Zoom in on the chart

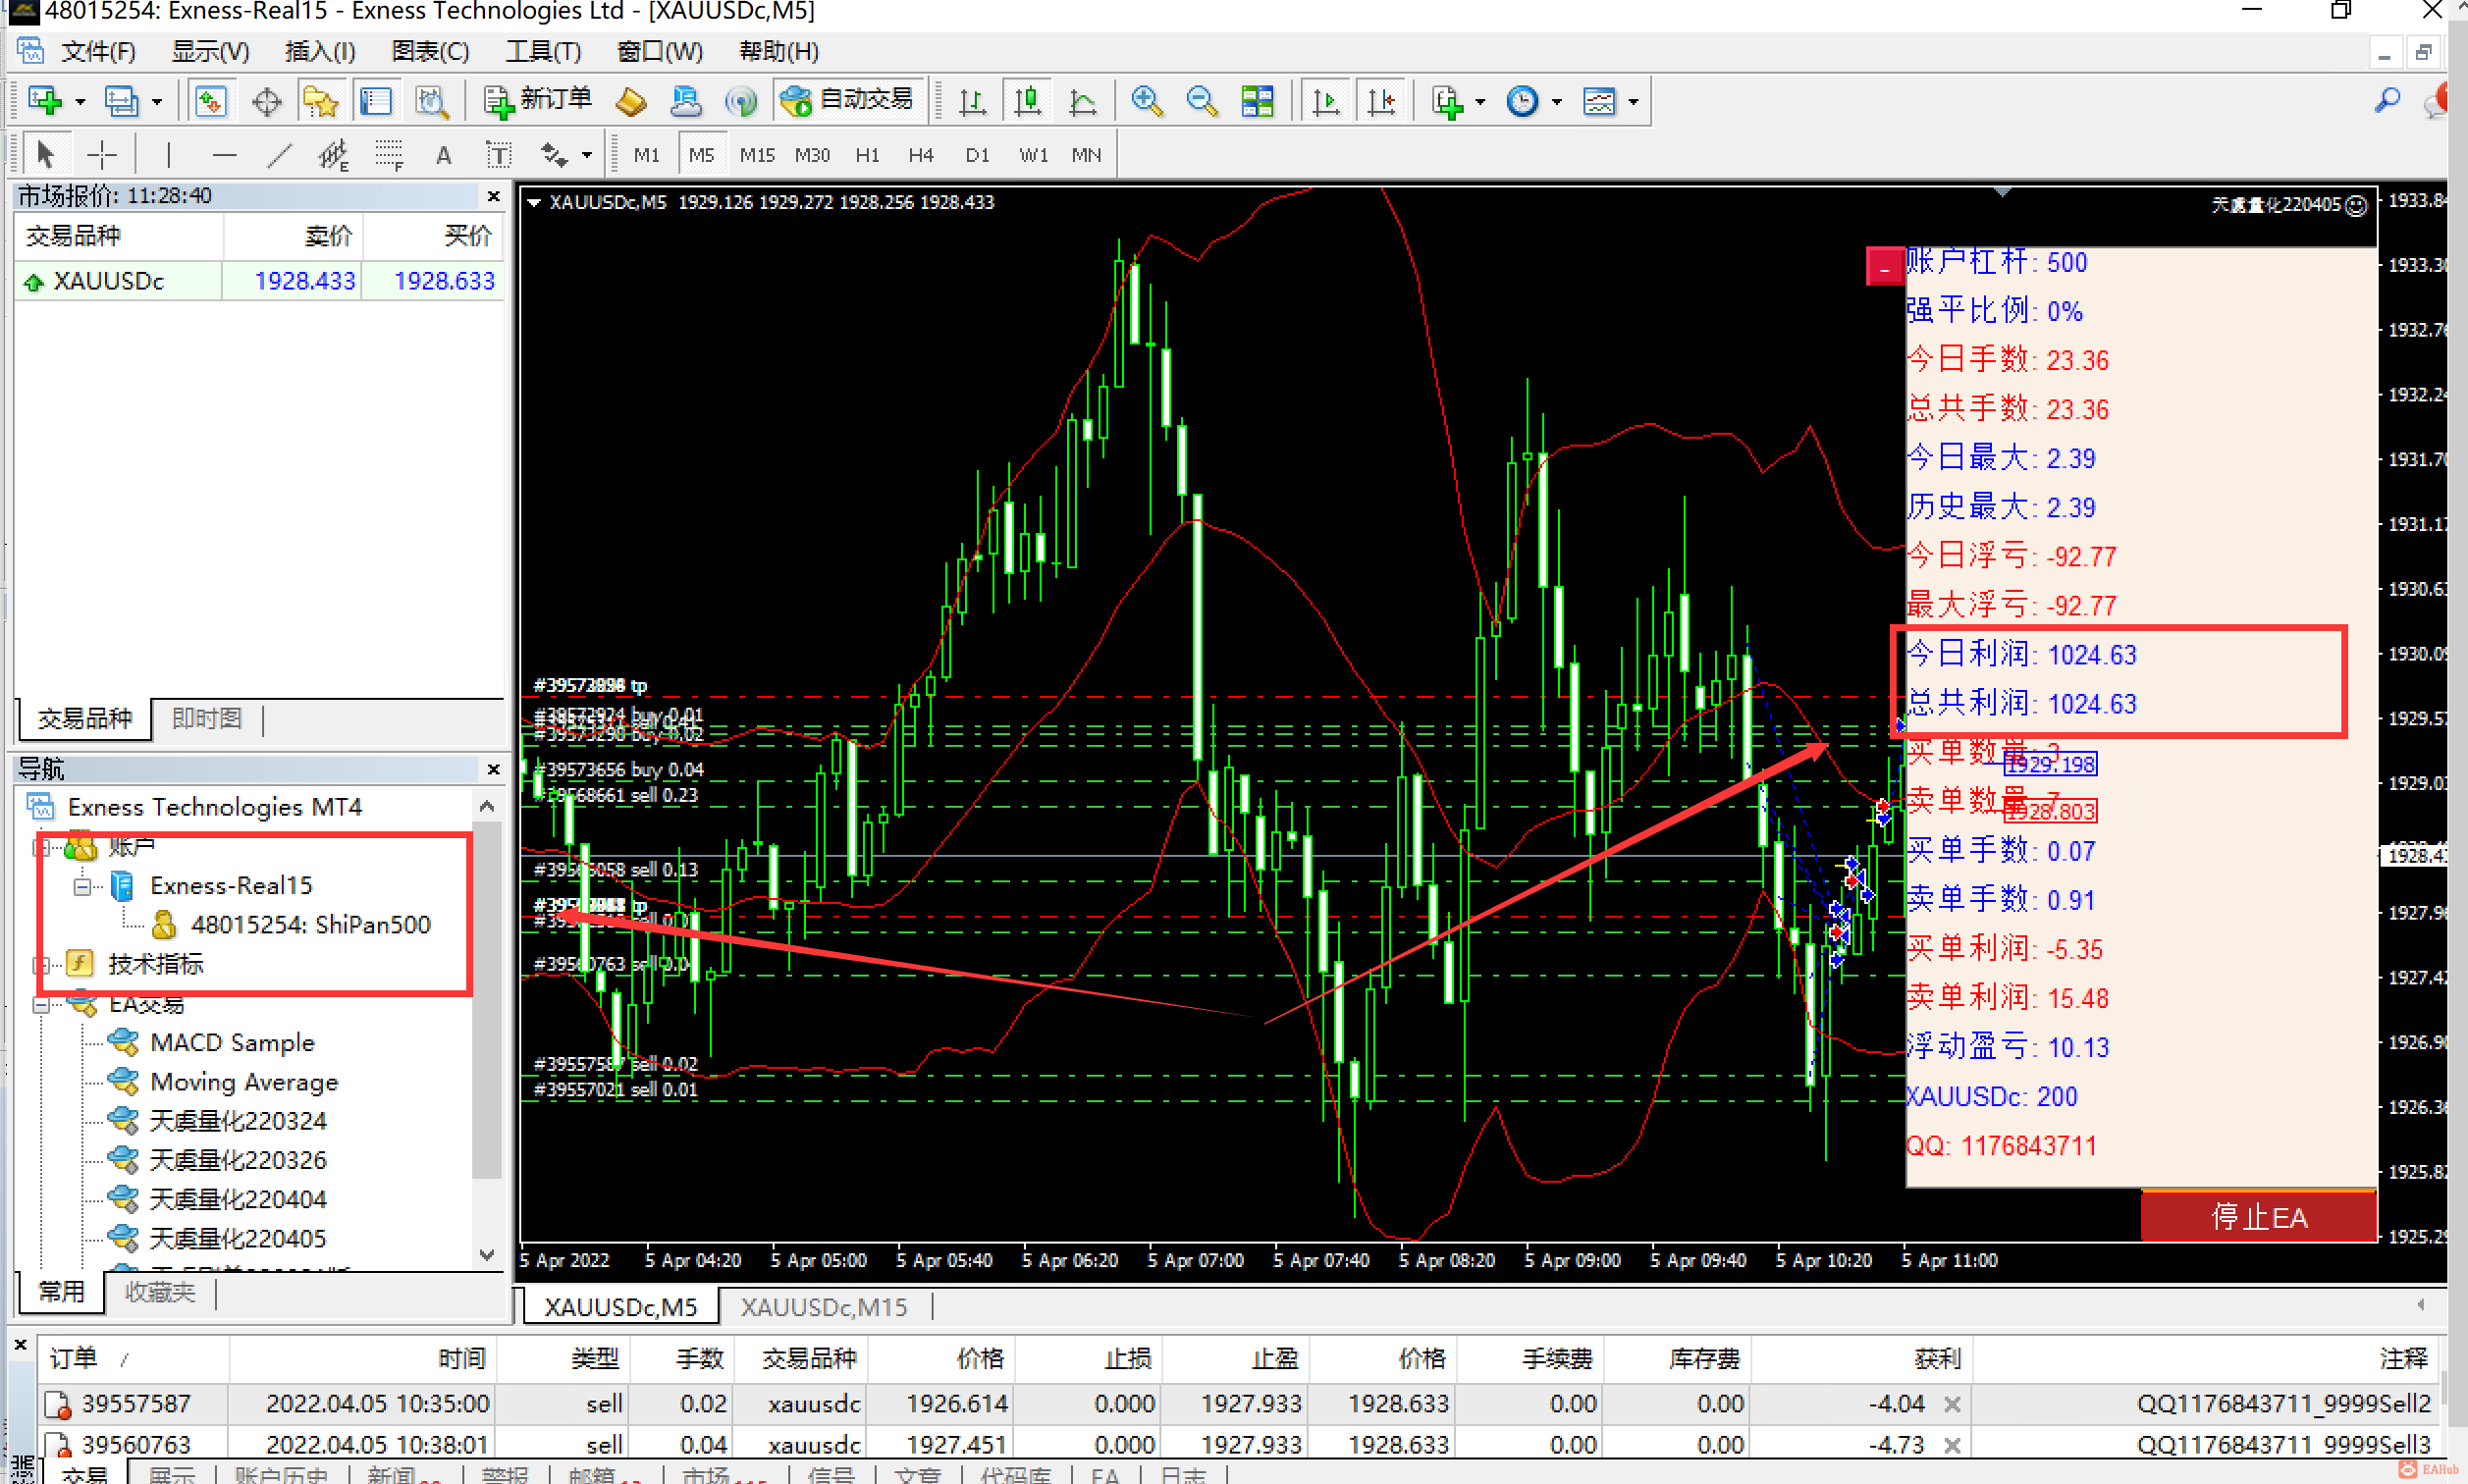1146,100
